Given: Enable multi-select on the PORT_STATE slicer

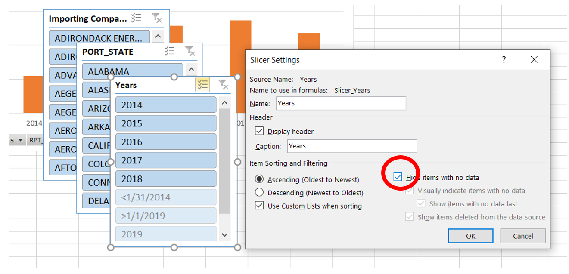Looking at the screenshot, I should point(170,51).
